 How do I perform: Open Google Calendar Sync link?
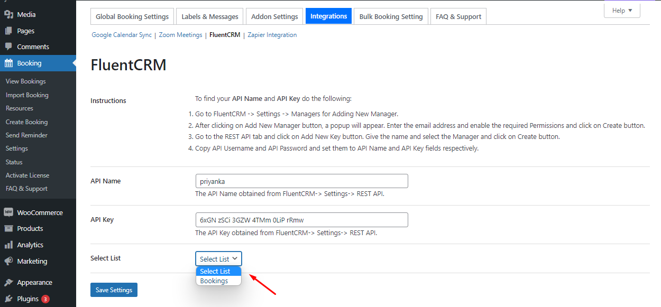coord(122,35)
